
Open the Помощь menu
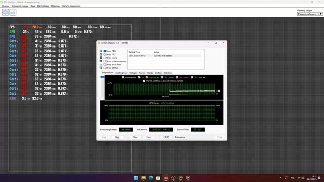(55, 6)
